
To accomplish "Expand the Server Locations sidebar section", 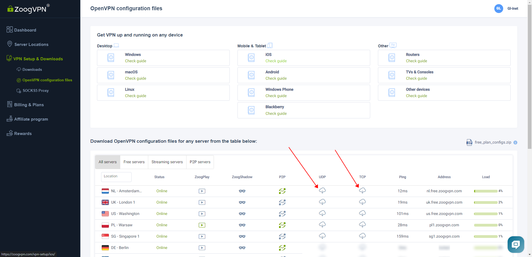I will click(31, 44).
